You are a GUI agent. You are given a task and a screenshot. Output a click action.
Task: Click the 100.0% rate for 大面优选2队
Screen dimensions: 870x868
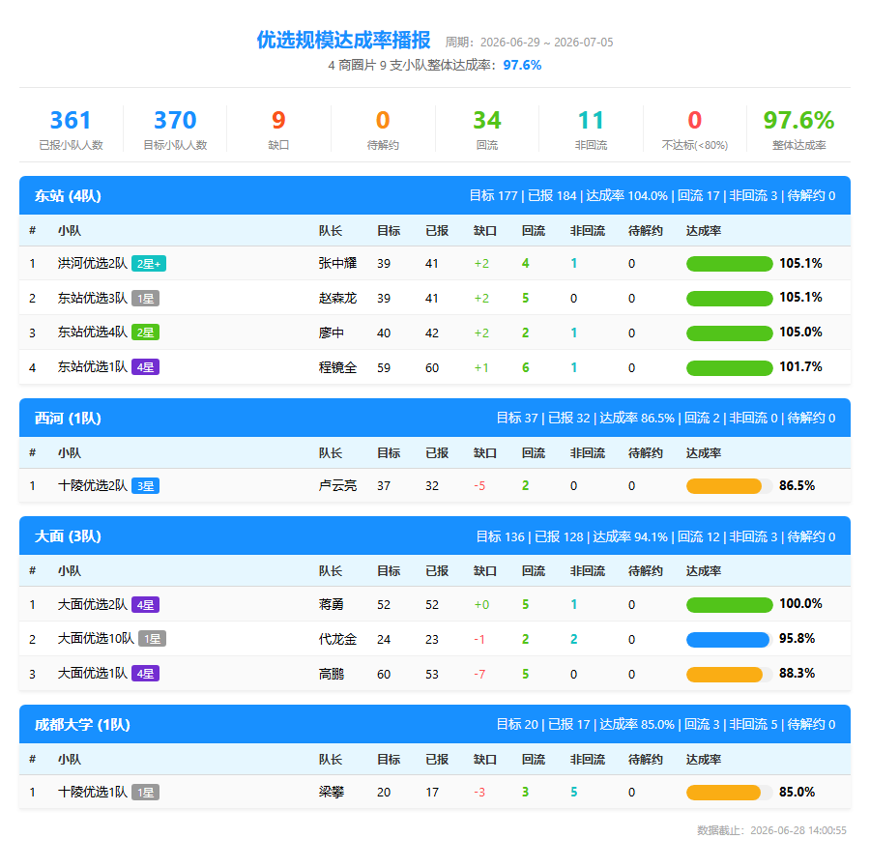(x=800, y=603)
